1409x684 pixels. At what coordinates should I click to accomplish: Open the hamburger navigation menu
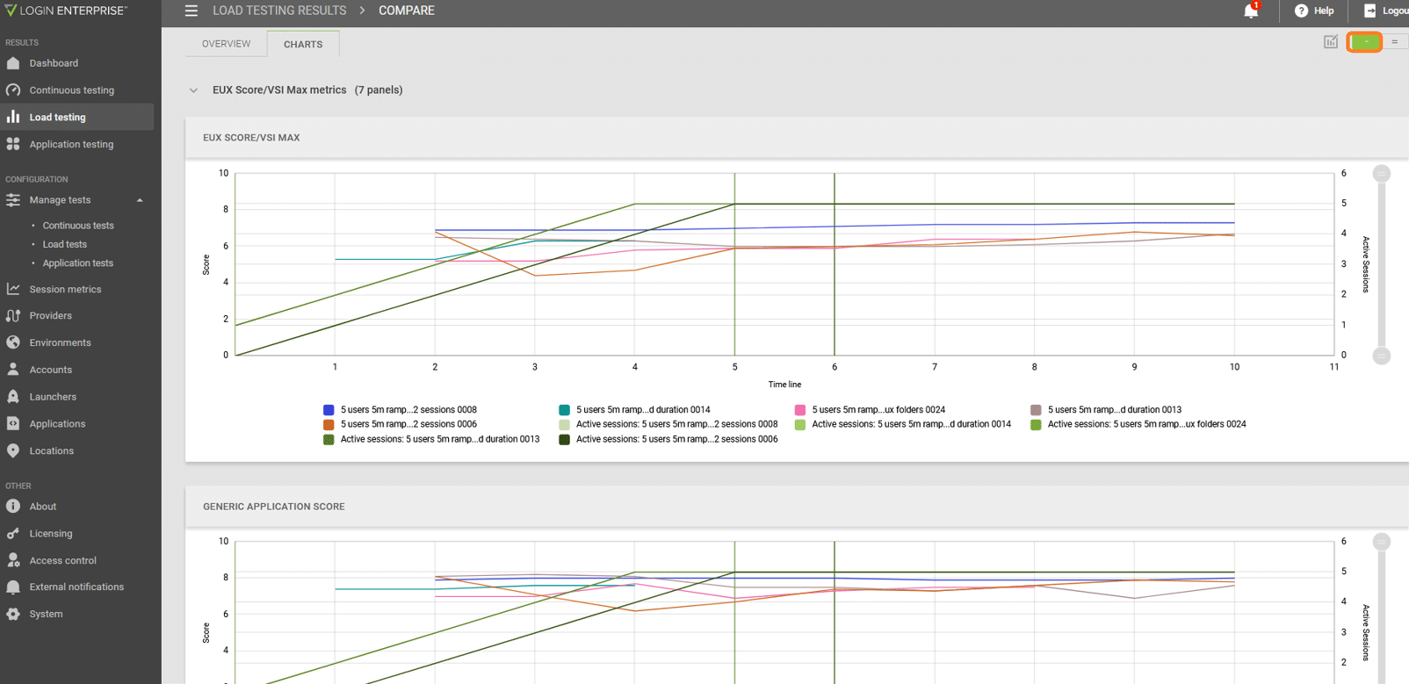coord(191,11)
